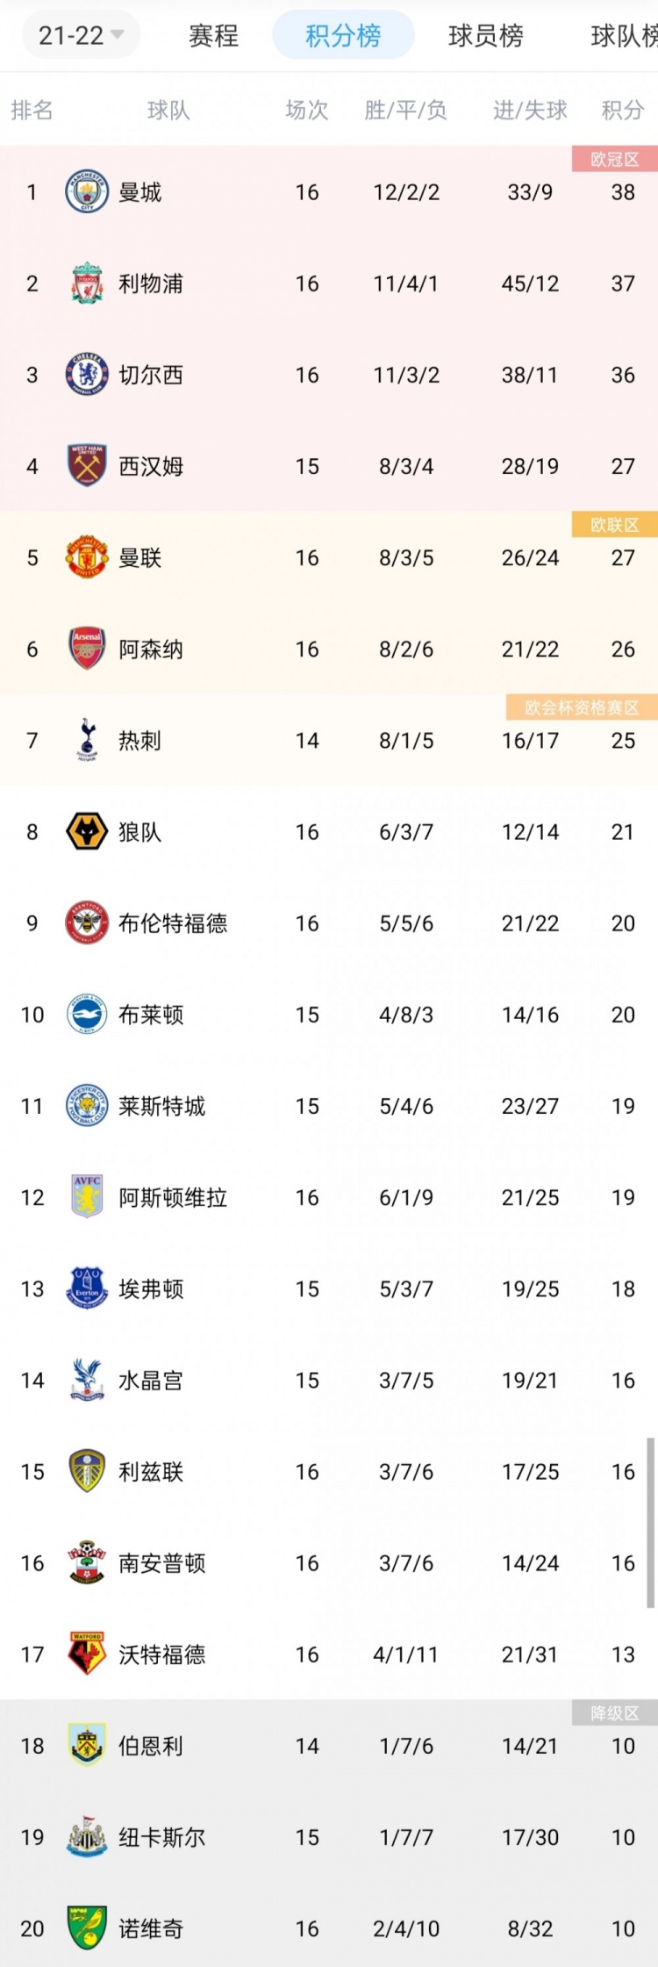This screenshot has height=1967, width=658.
Task: Tap the Norwich City badge
Action: tap(87, 1928)
